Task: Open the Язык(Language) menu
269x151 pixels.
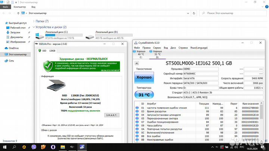Action: coord(199,48)
